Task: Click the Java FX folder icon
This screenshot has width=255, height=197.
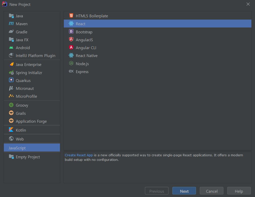Action: coord(11,39)
